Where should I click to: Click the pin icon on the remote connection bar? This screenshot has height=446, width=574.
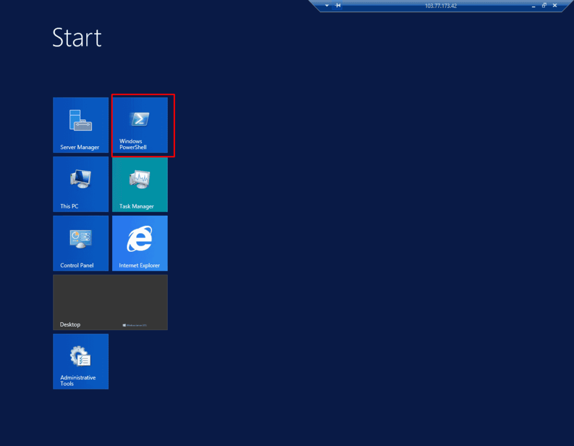pos(338,6)
